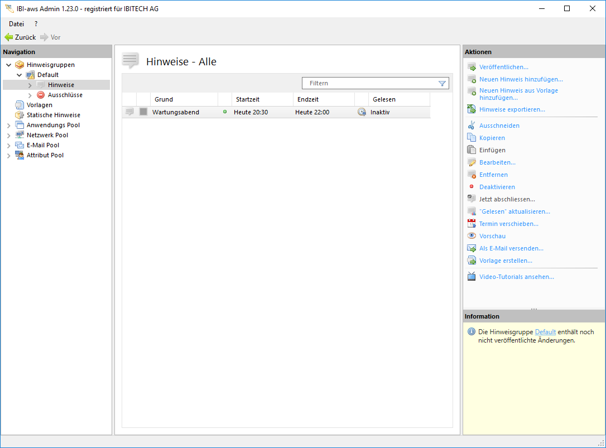Click the Als E-Mail versenden icon
Image resolution: width=606 pixels, height=448 pixels.
pos(472,248)
